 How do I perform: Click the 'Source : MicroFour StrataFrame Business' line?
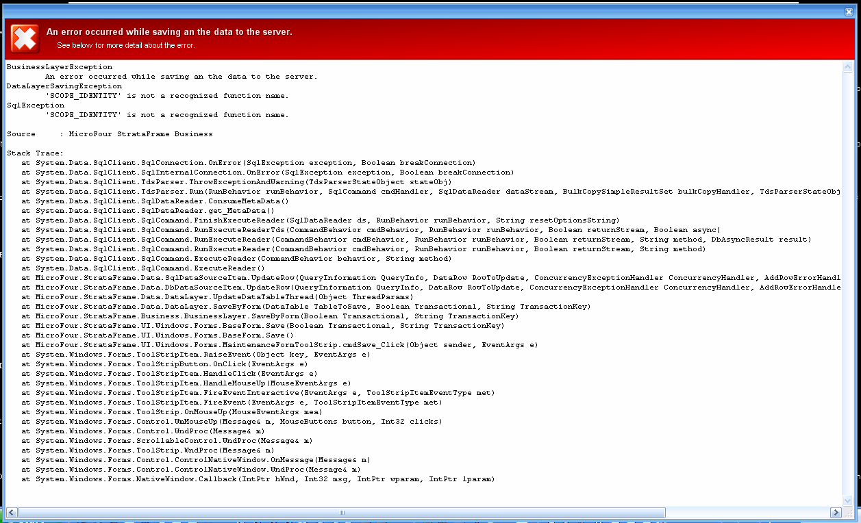[x=110, y=134]
